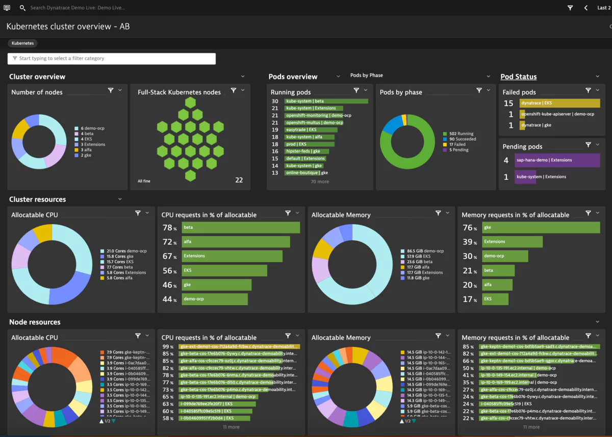
Task: Toggle the Kubernetes filter chip
Action: coord(22,43)
